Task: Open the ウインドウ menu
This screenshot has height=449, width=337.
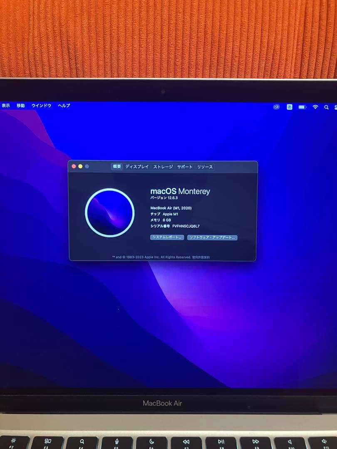Action: point(41,106)
